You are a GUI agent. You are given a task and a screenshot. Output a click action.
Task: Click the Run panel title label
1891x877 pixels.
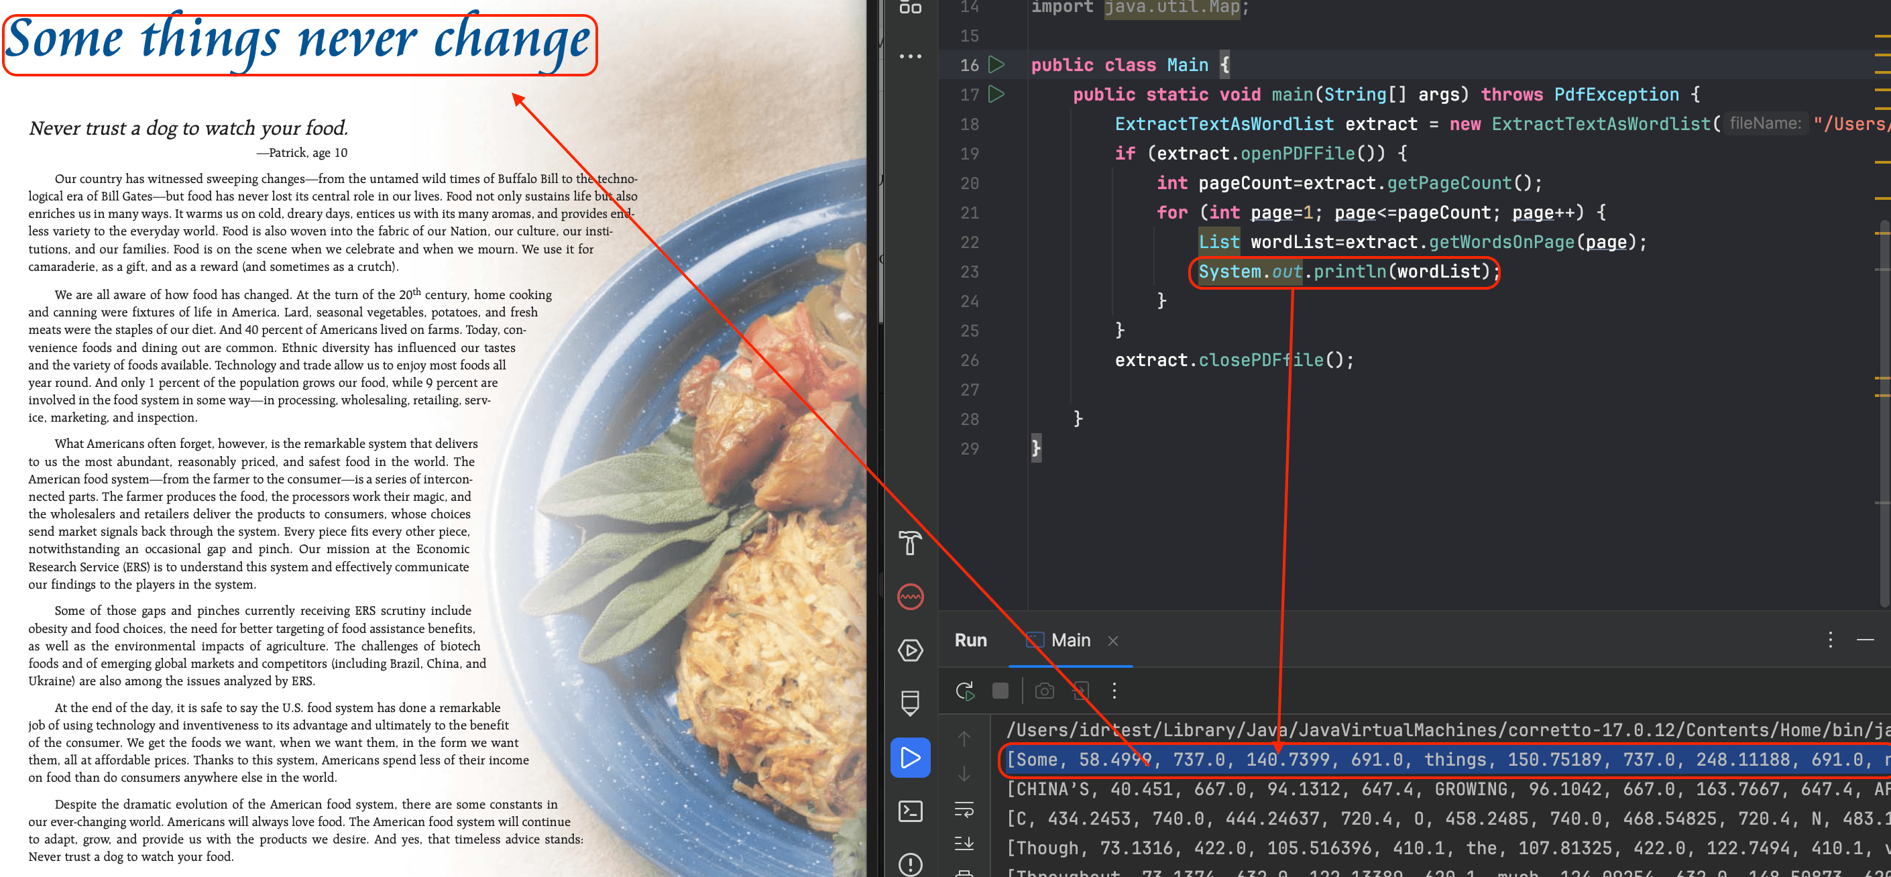coord(970,640)
